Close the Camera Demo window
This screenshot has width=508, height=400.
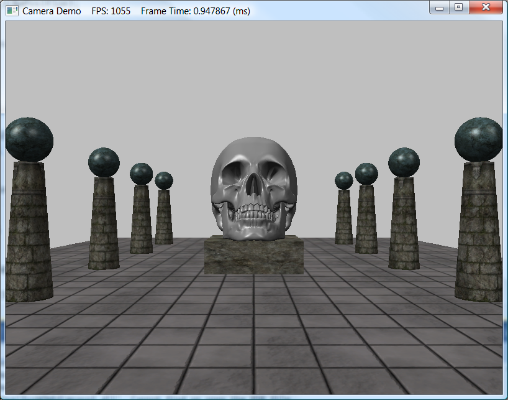pyautogui.click(x=486, y=7)
